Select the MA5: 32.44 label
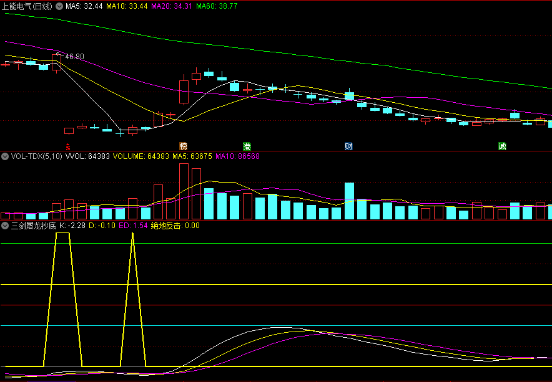This screenshot has width=552, height=382. (84, 6)
